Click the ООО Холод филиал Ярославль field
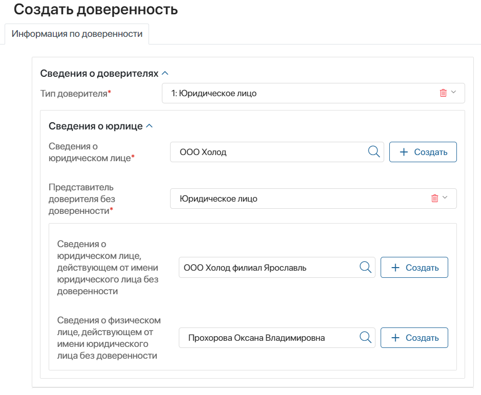This screenshot has height=395, width=481. pyautogui.click(x=266, y=267)
